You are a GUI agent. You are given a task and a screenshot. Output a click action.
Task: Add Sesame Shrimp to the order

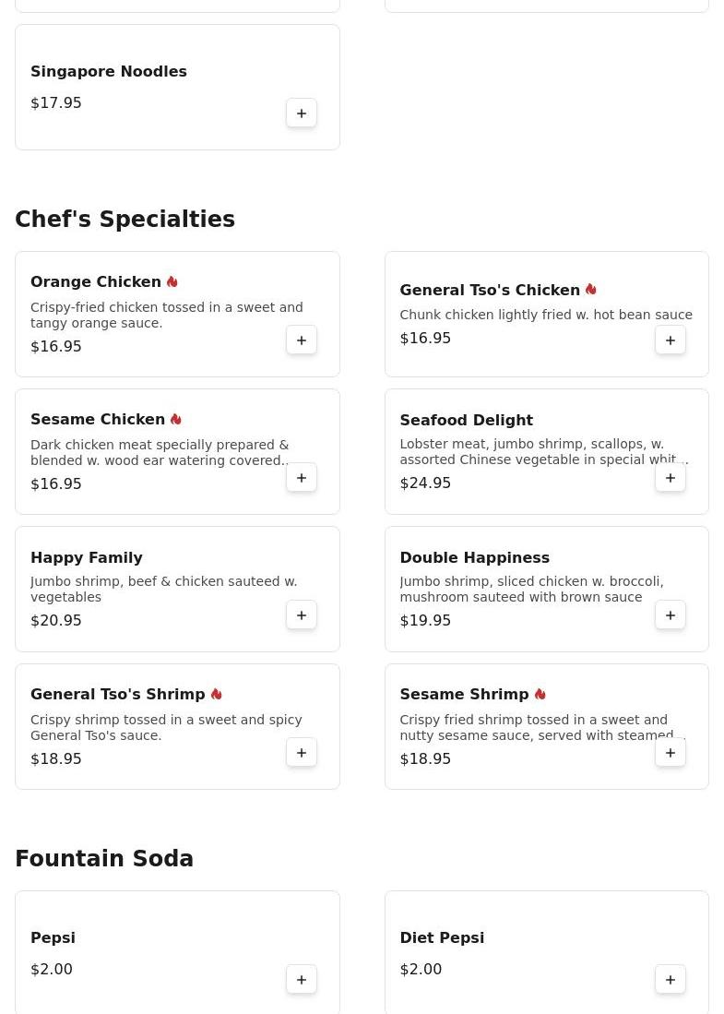[671, 753]
